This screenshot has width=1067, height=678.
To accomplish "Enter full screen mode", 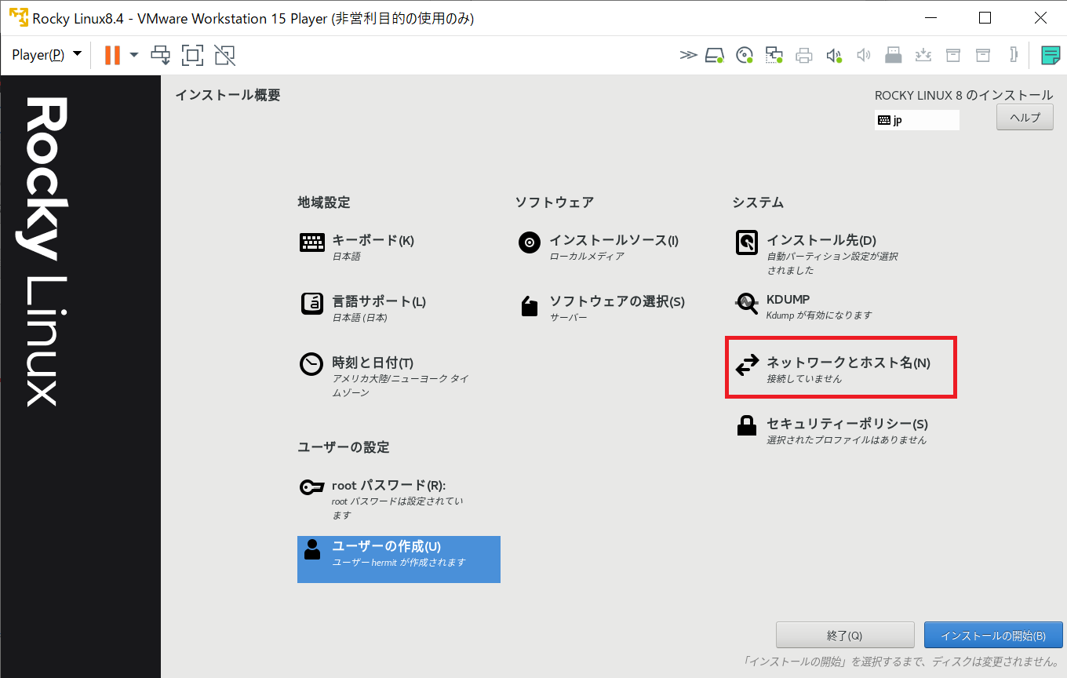I will [x=192, y=55].
